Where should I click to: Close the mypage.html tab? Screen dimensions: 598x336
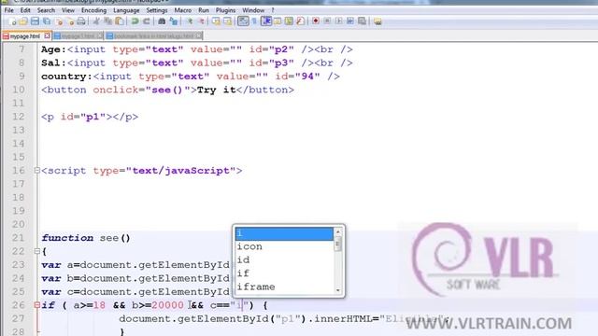point(47,35)
